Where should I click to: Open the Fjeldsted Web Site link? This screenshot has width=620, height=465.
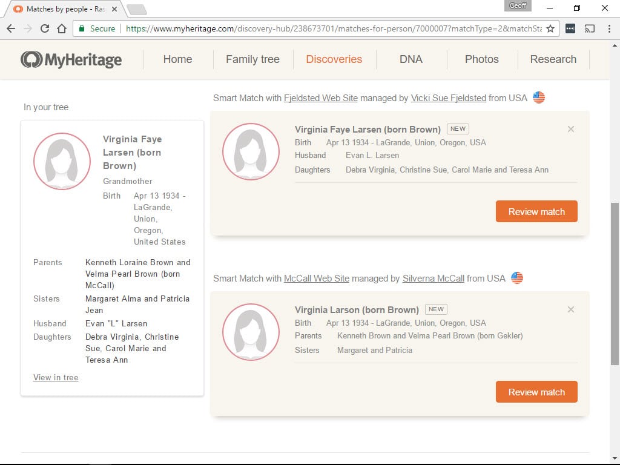321,98
